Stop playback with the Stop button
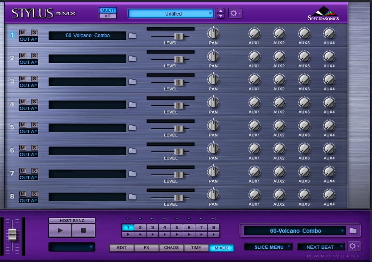 click(84, 230)
